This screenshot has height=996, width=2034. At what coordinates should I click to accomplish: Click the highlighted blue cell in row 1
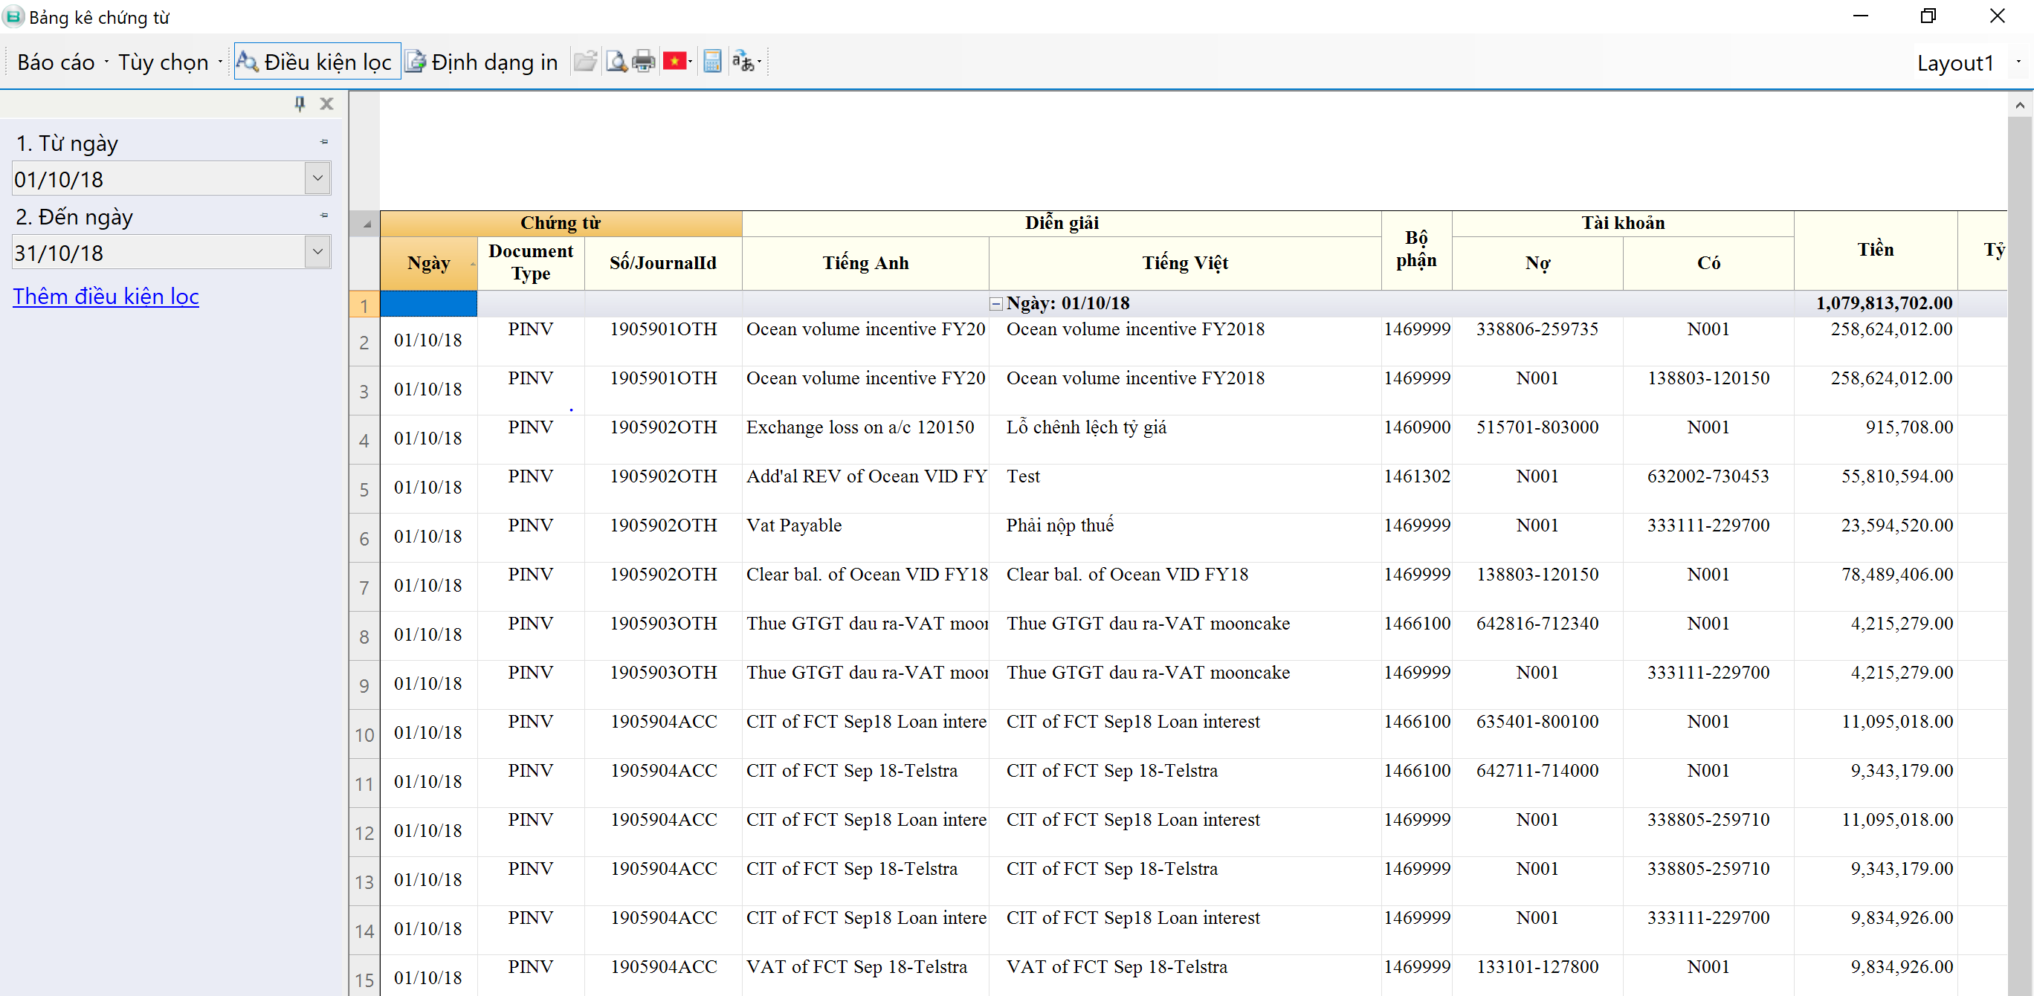429,303
